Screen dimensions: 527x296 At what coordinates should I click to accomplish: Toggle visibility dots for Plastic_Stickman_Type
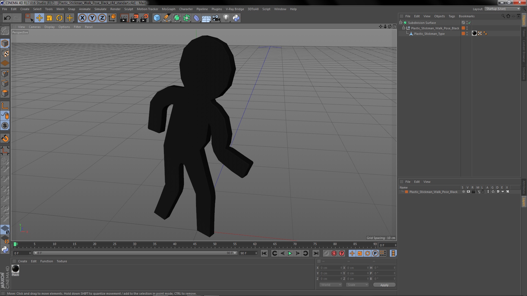[467, 33]
